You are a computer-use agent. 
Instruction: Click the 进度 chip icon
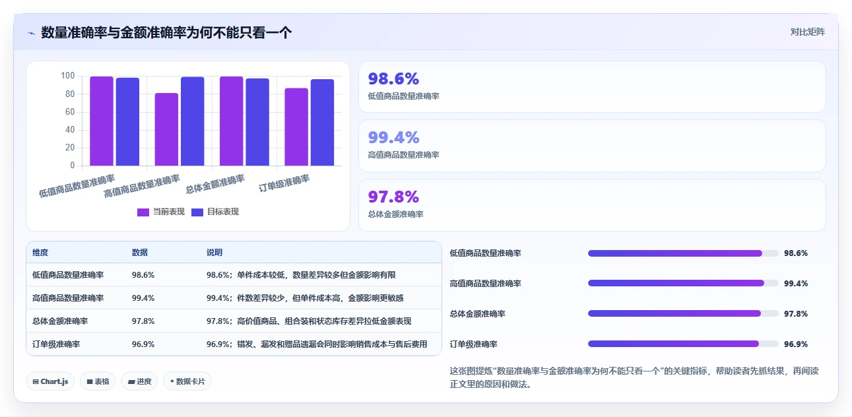[131, 381]
